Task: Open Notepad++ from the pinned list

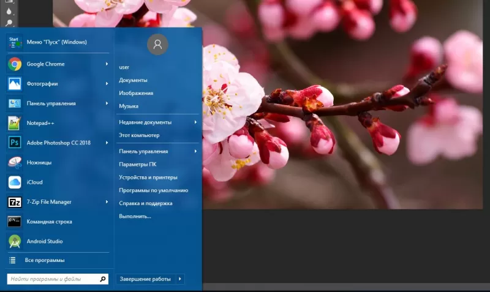Action: pos(15,123)
